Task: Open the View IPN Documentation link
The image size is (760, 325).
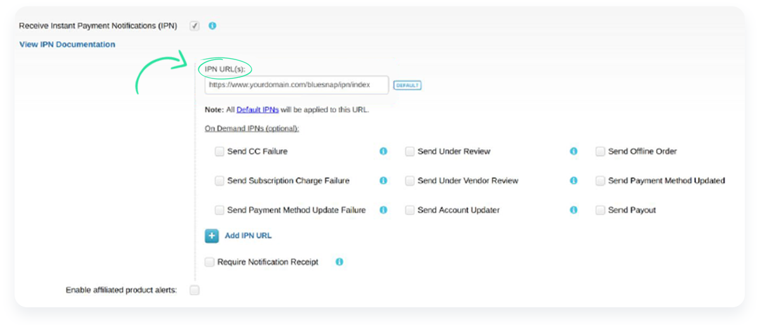Action: coord(67,45)
